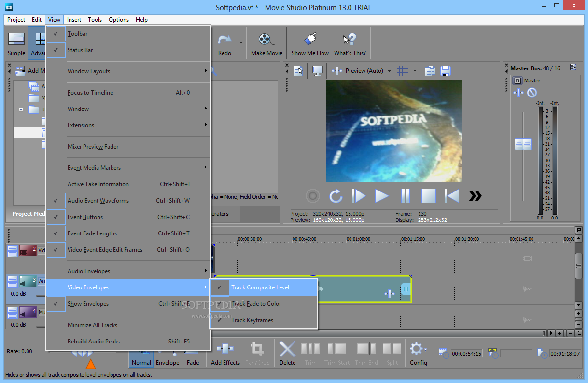Delete the selected event
The height and width of the screenshot is (383, 588).
287,353
